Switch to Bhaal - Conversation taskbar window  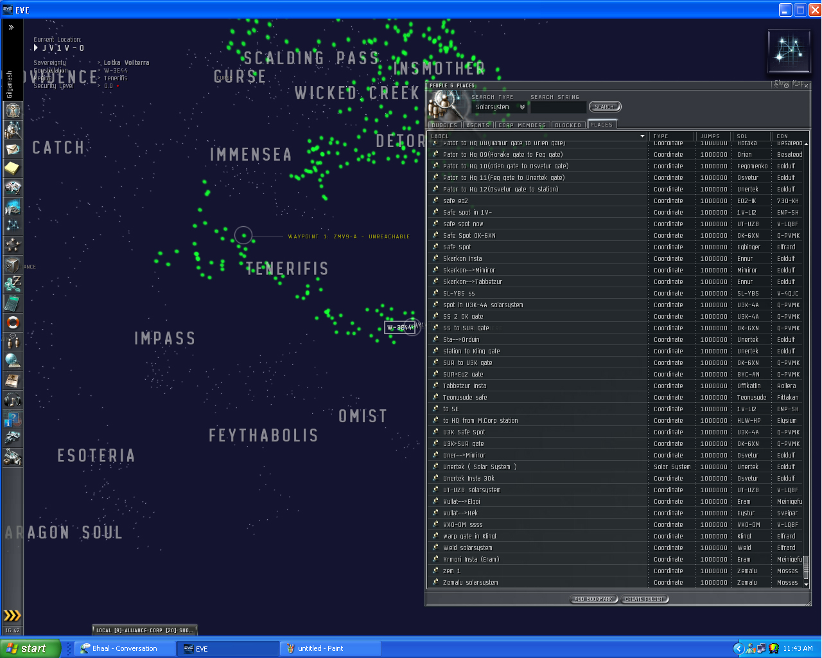click(x=126, y=648)
